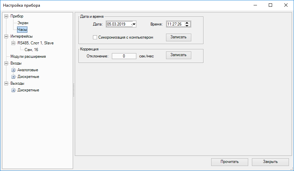Expand the Аналоговые inputs node
The image size is (294, 171).
coord(13,70)
